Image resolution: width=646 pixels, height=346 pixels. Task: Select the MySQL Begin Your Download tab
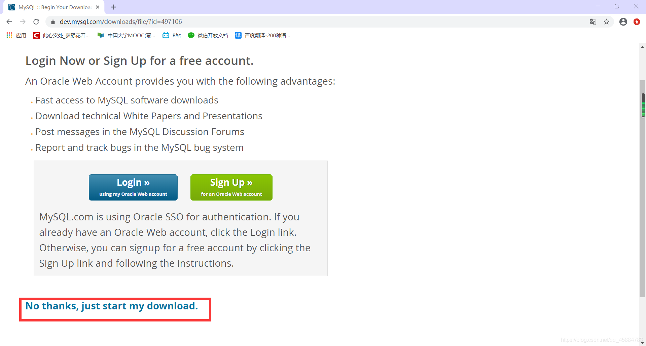(x=54, y=7)
